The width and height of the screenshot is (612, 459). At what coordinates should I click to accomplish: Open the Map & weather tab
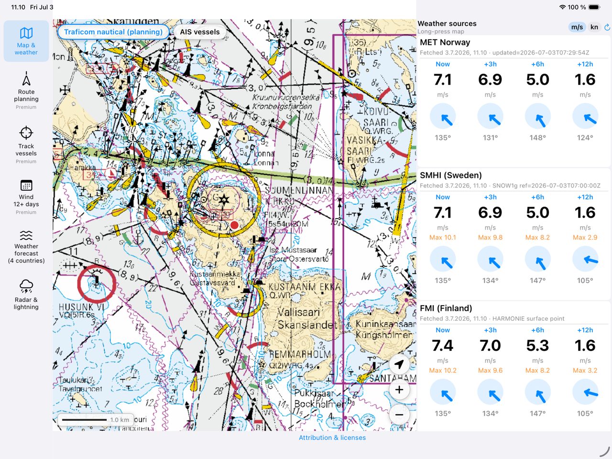point(26,41)
